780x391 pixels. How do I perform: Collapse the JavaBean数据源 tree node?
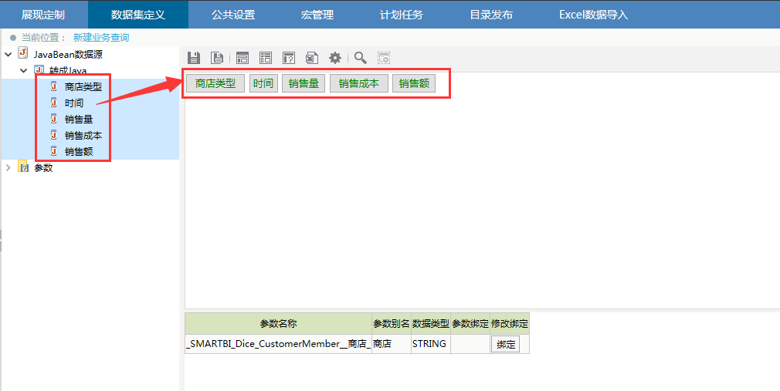pos(8,54)
